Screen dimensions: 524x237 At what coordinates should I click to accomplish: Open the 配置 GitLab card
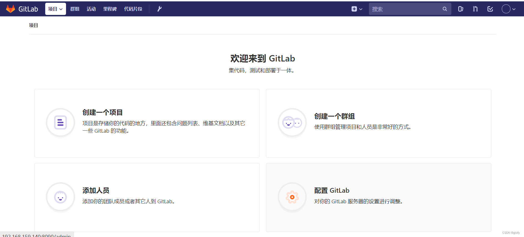(379, 197)
